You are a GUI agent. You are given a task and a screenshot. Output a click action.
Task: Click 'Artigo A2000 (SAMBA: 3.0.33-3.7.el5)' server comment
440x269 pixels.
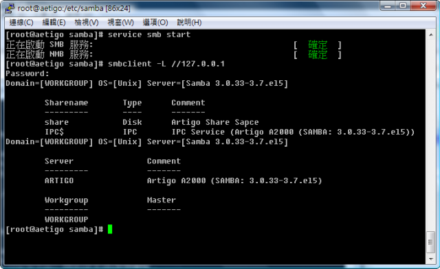coord(234,180)
